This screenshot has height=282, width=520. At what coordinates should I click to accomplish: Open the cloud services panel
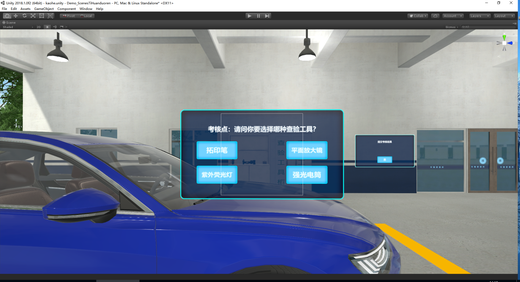click(435, 16)
